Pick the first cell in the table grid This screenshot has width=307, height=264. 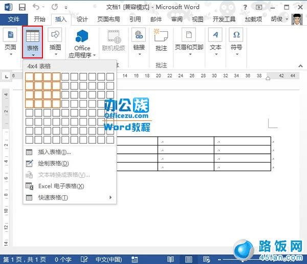click(x=29, y=77)
